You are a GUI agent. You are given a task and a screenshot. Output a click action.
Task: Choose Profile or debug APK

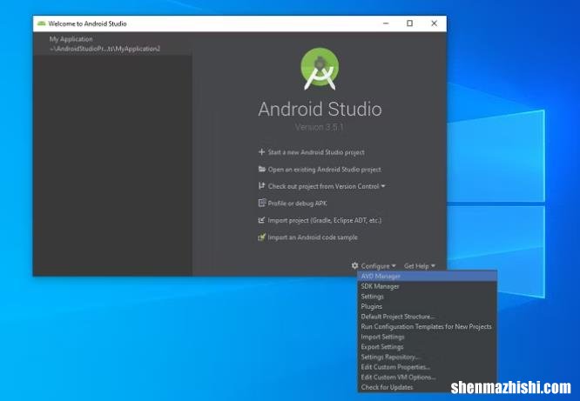tap(297, 204)
